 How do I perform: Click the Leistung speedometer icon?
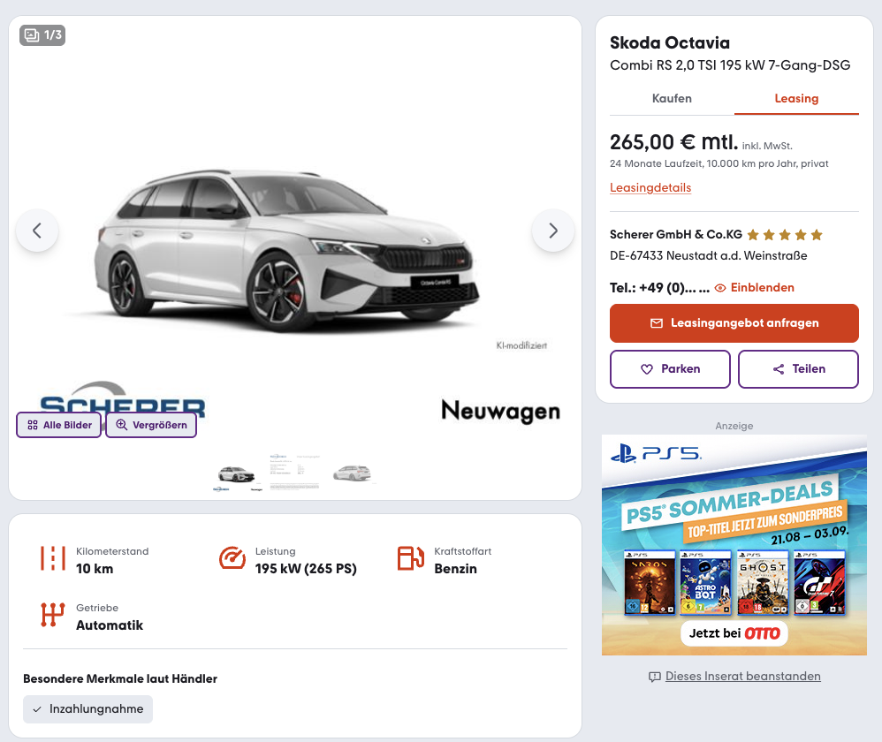click(232, 558)
